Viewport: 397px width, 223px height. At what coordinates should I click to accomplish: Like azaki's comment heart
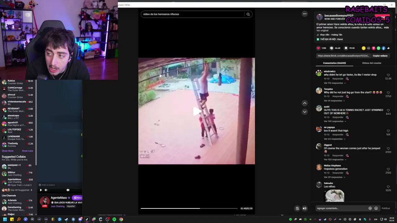[388, 110]
